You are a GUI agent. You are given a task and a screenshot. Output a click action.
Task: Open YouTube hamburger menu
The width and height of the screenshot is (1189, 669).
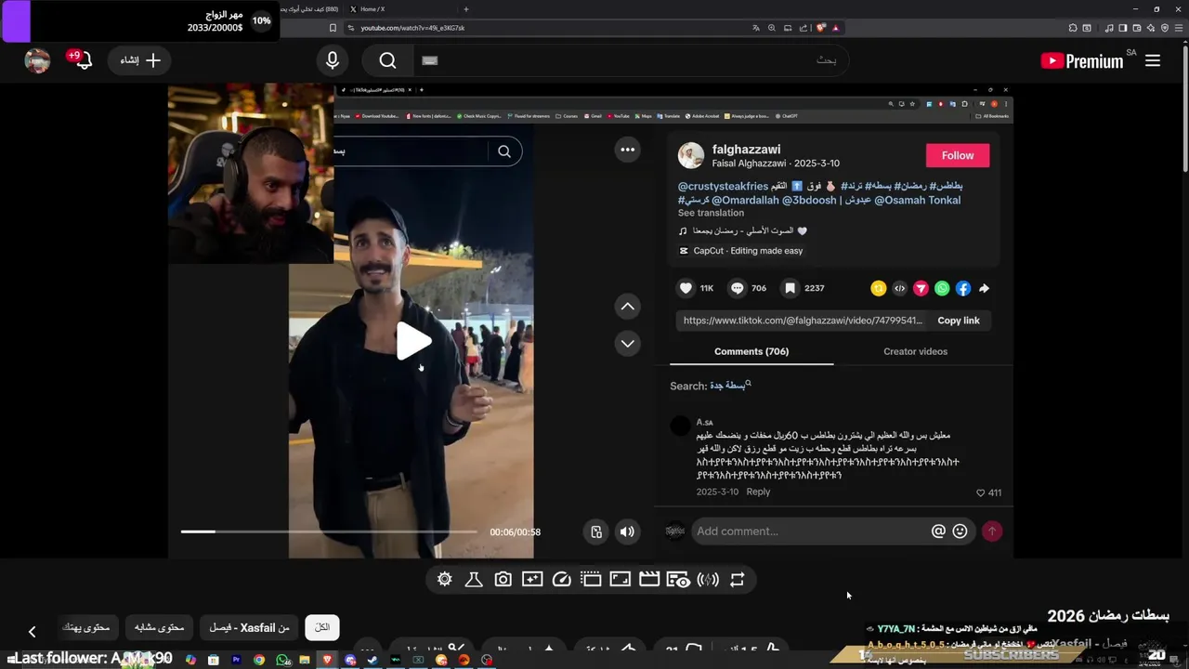click(x=1153, y=60)
